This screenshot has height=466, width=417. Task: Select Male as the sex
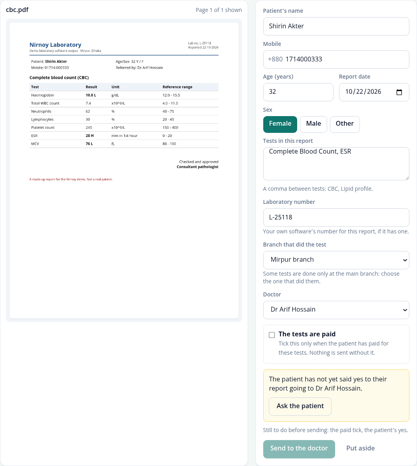[x=314, y=124]
